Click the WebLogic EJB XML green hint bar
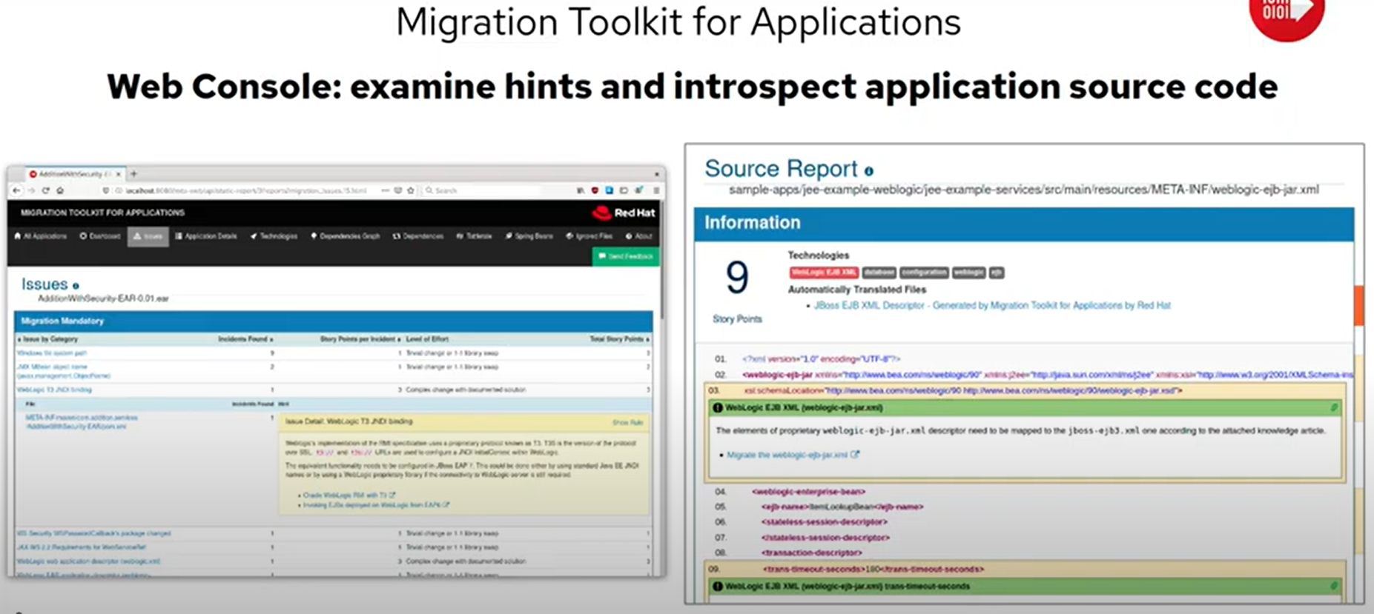 pyautogui.click(x=1025, y=407)
